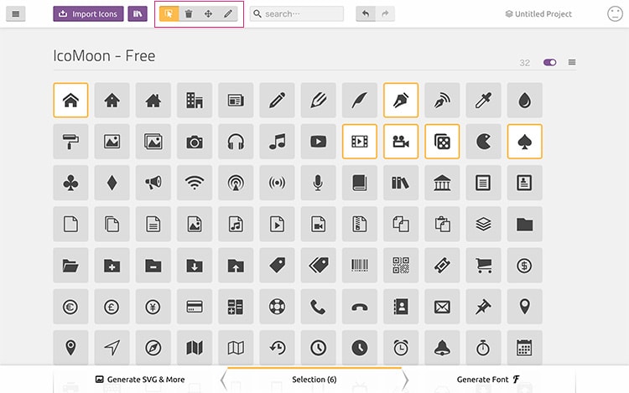Deselect the selected film strip icon
This screenshot has height=393, width=629.
tap(360, 142)
